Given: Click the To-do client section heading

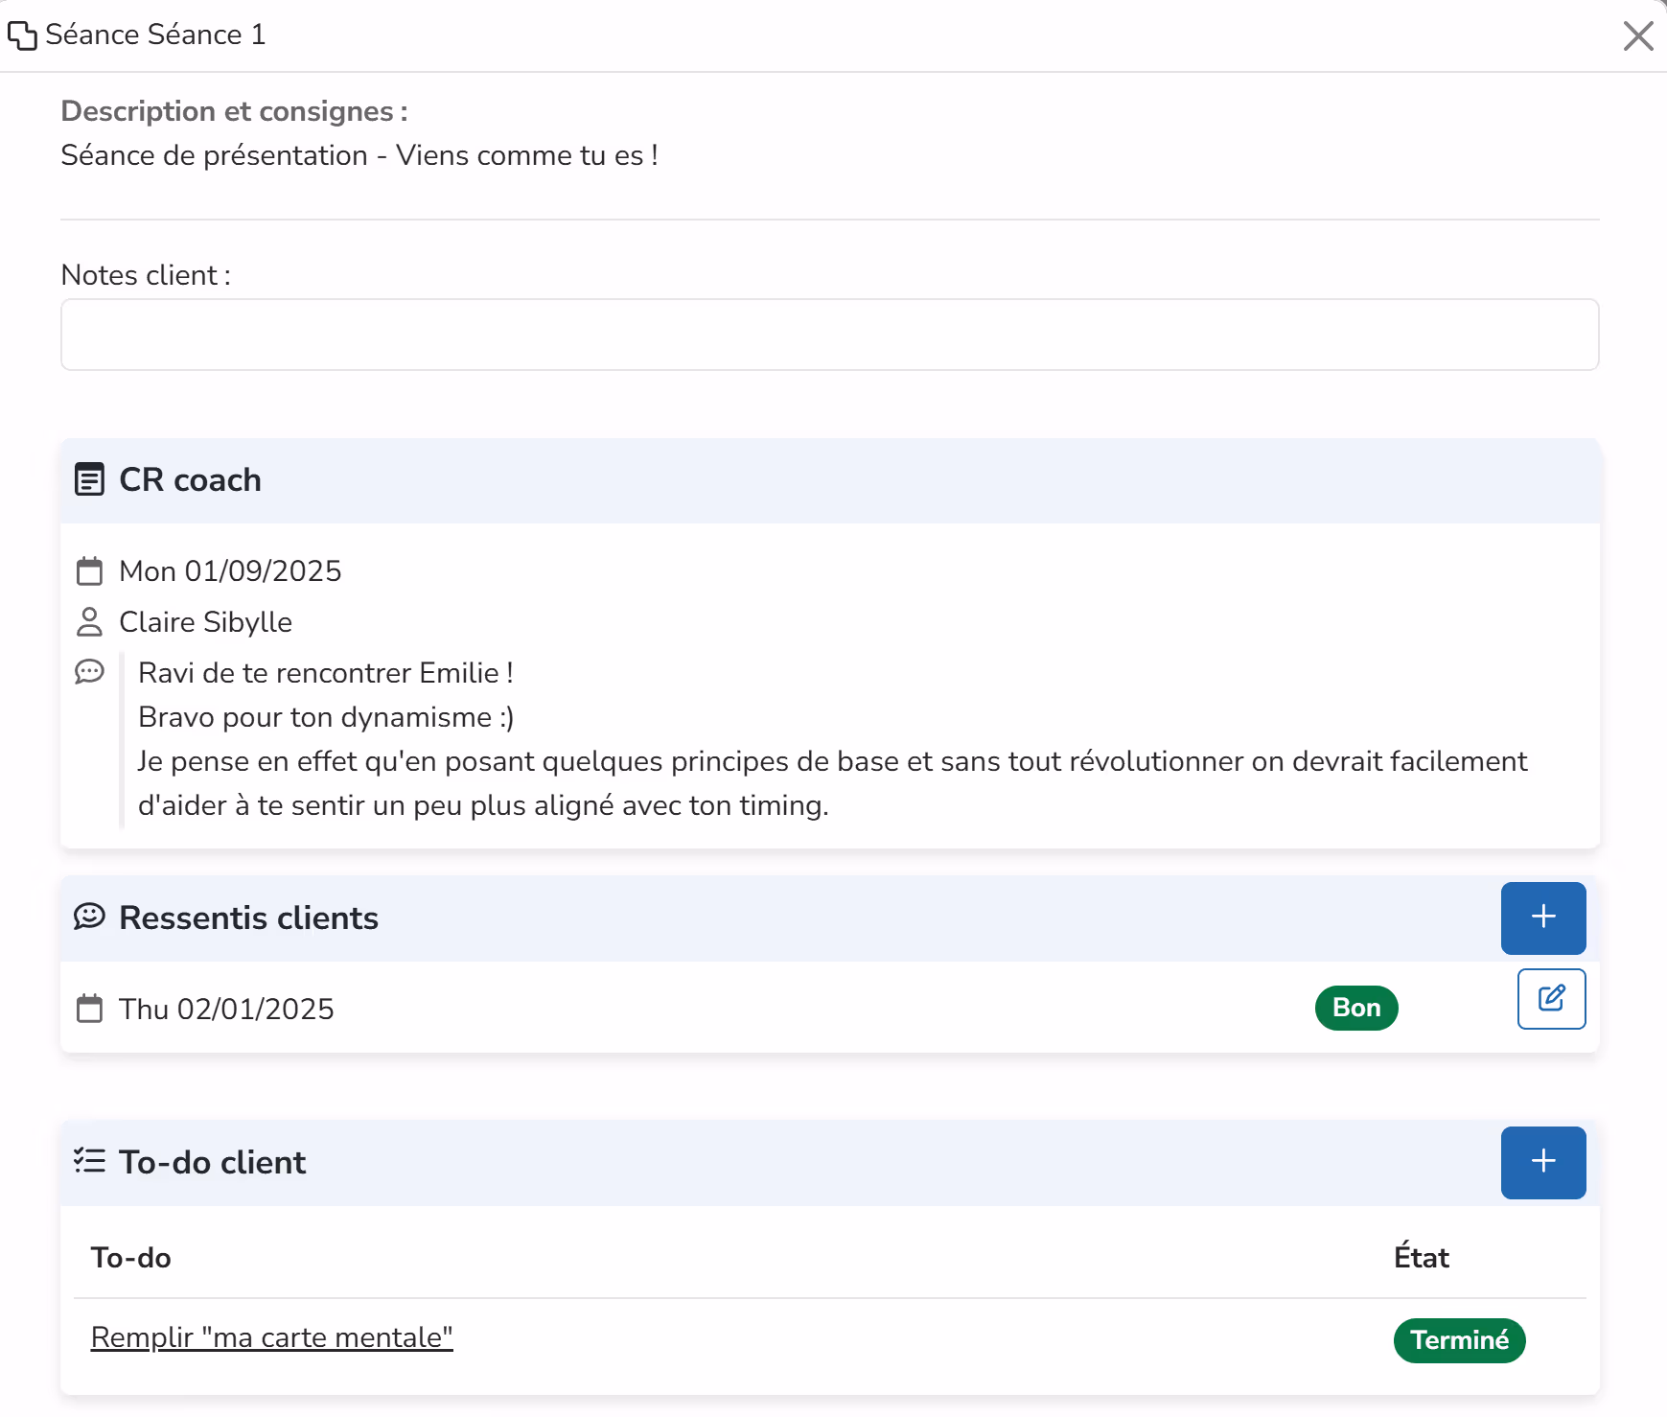Looking at the screenshot, I should [x=212, y=1162].
